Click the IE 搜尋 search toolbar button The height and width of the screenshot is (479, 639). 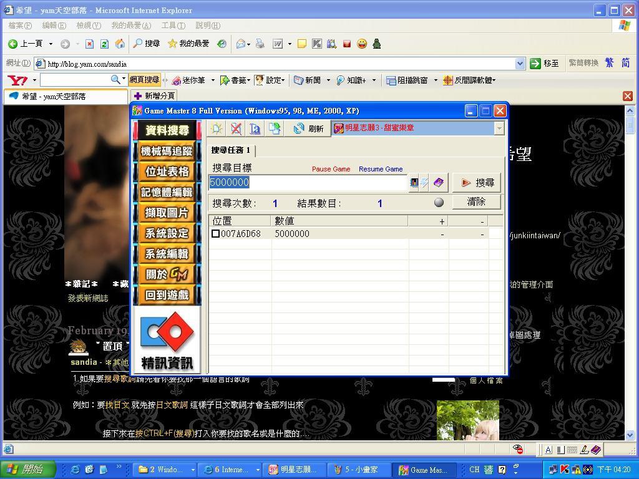click(x=147, y=44)
